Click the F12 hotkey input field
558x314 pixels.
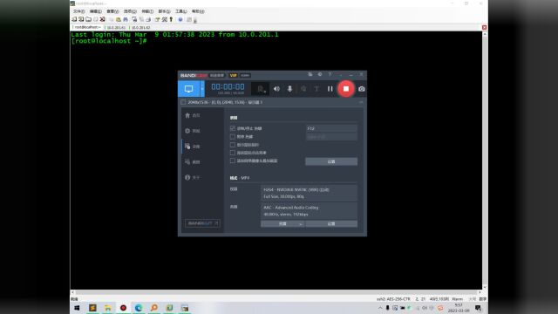coord(331,128)
